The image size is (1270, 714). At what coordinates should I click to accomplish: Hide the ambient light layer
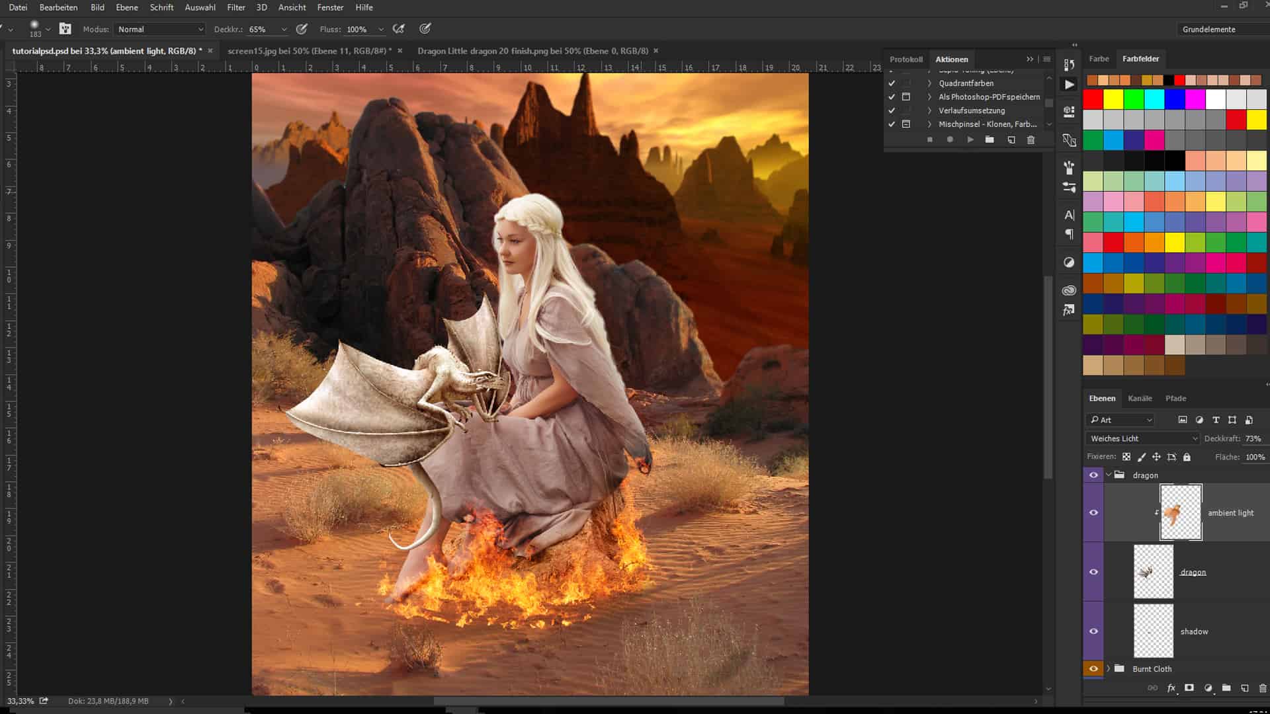(x=1093, y=512)
